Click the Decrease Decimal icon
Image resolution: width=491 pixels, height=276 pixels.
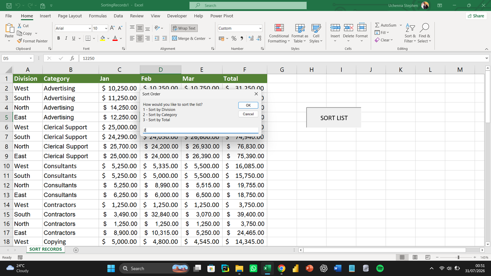point(259,38)
